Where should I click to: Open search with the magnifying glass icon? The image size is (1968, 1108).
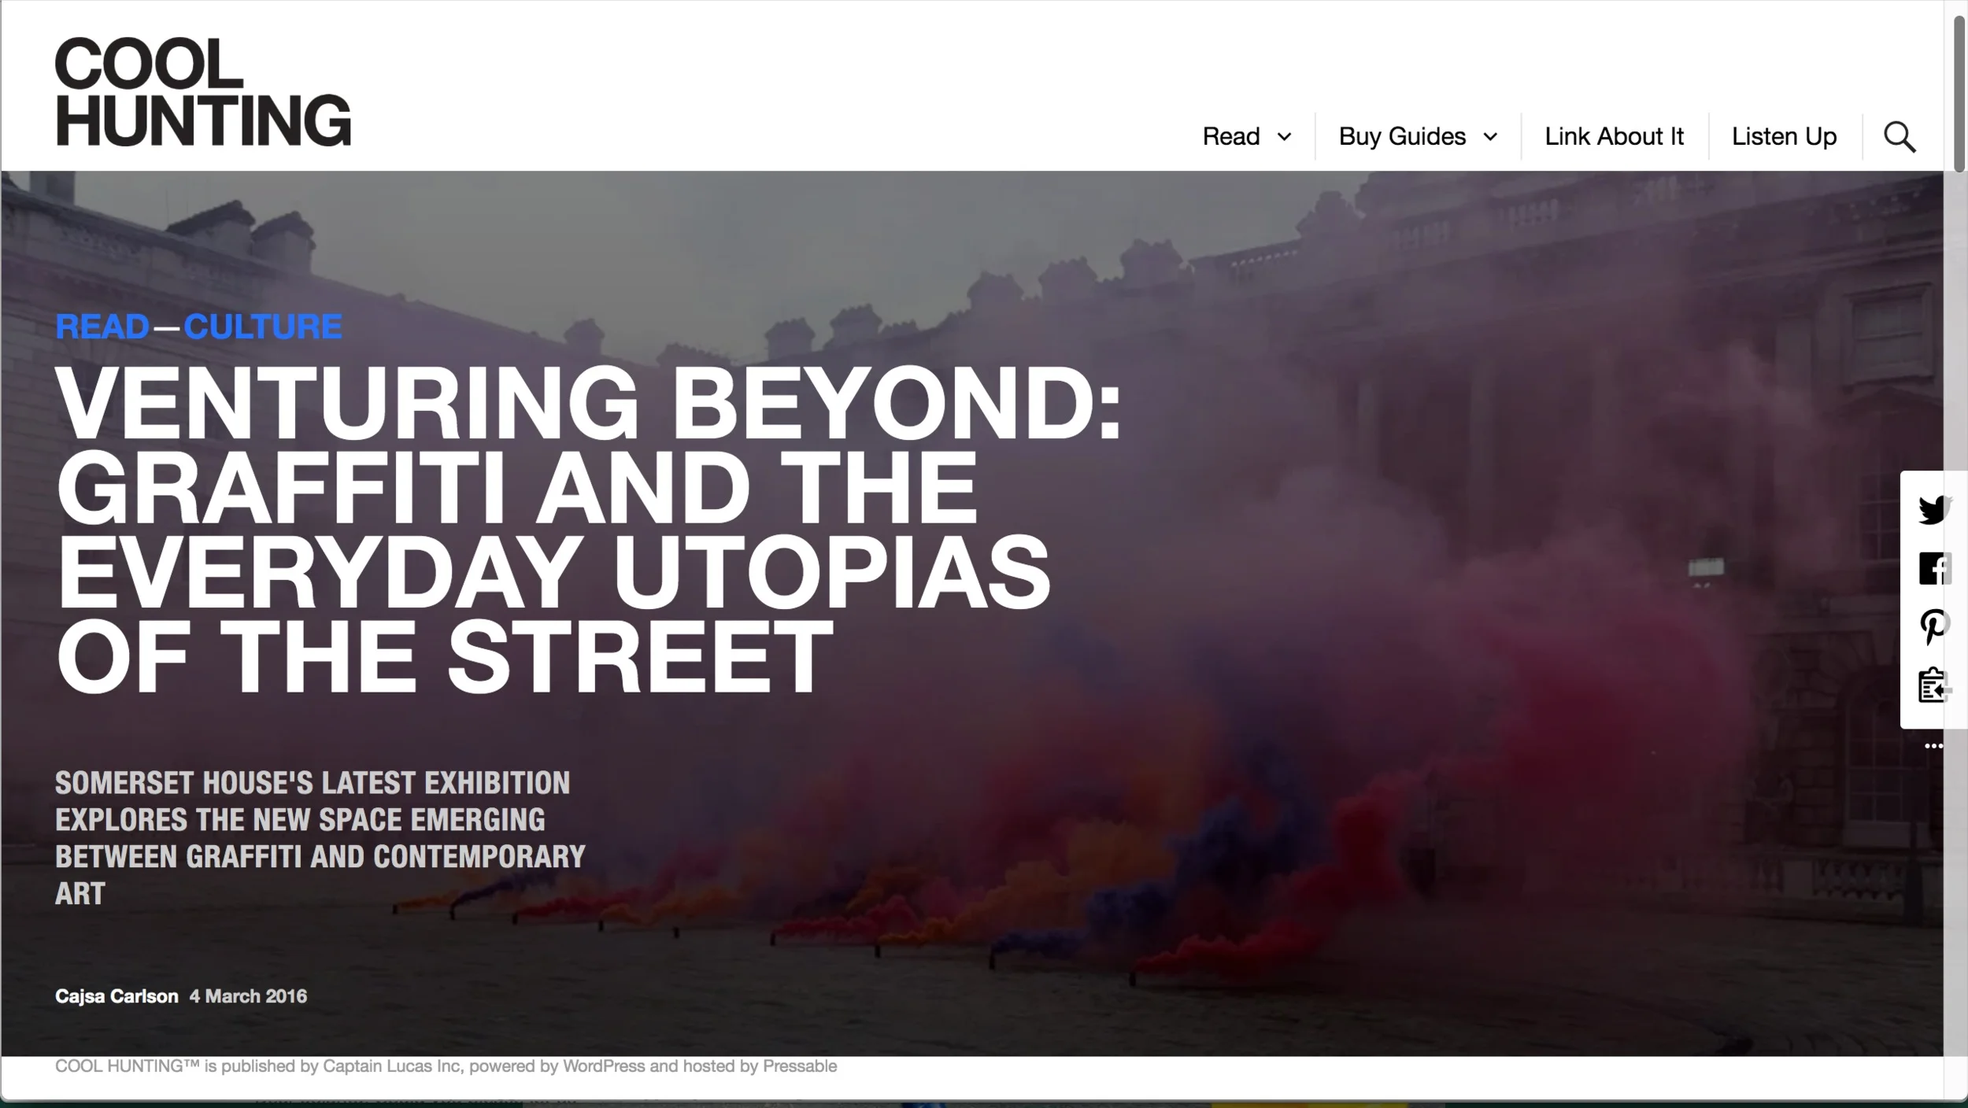point(1899,137)
